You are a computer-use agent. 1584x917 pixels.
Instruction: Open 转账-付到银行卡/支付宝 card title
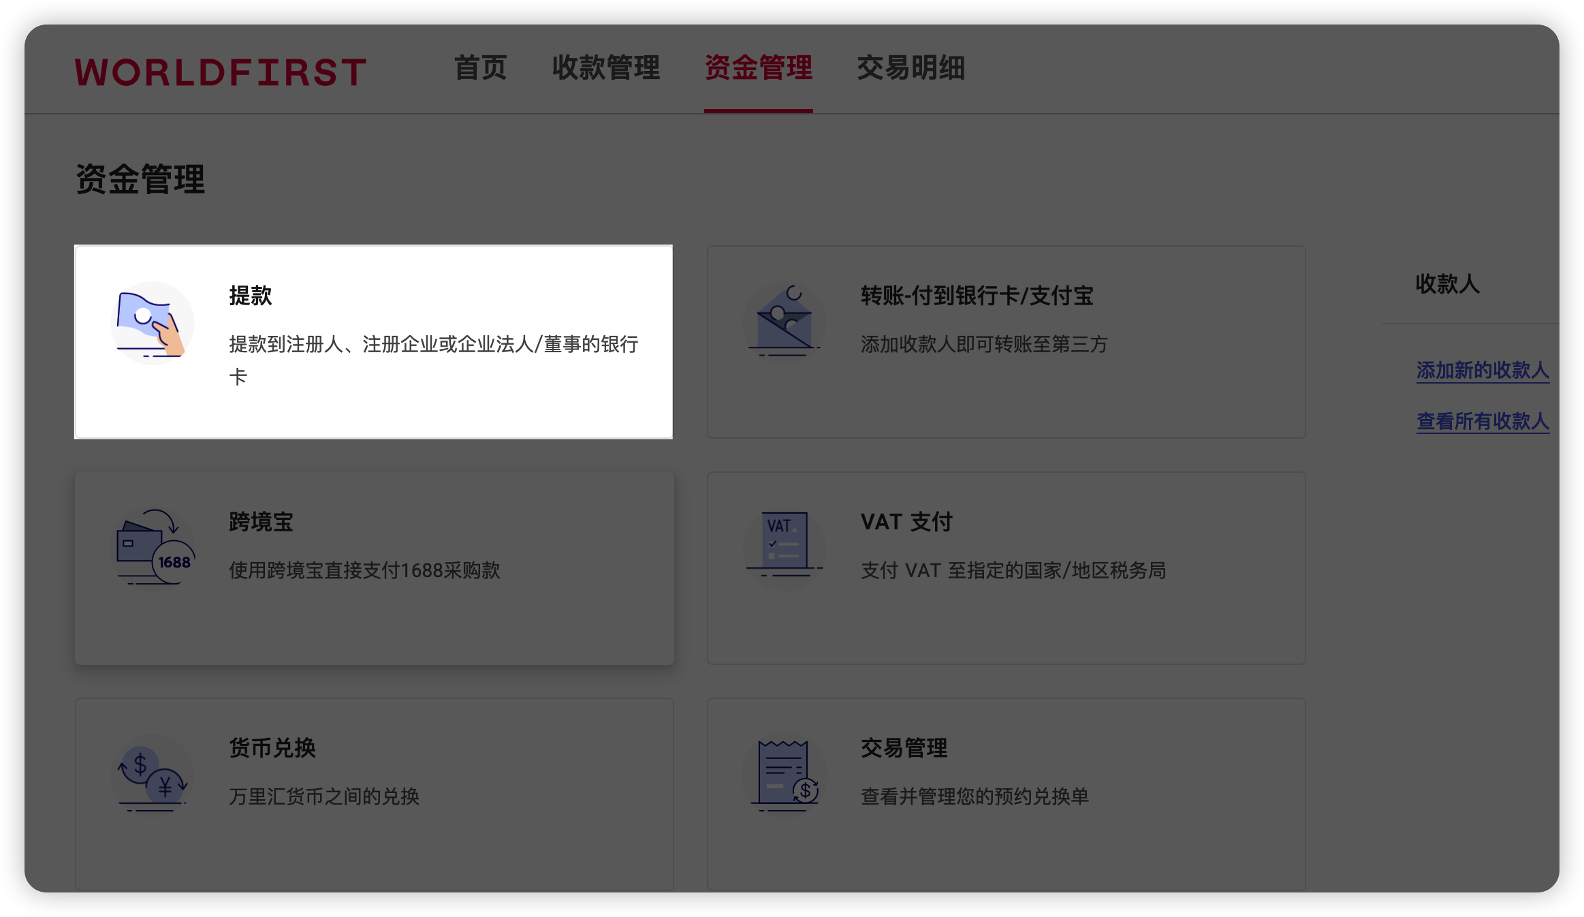(977, 296)
